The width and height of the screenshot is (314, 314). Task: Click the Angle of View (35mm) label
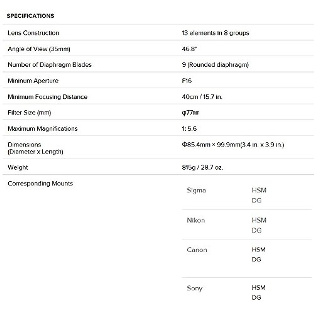(39, 49)
